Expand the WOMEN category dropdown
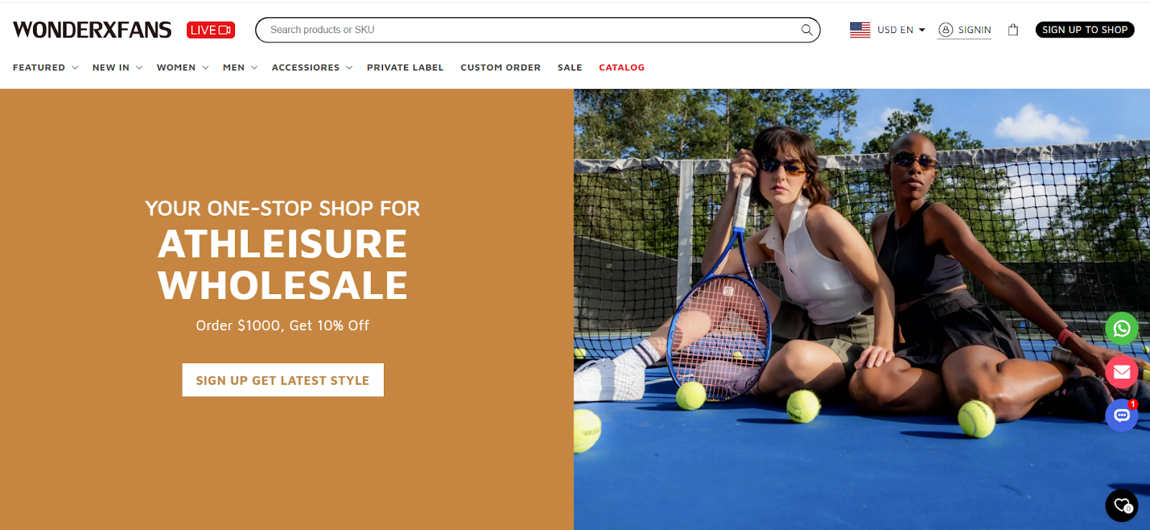Viewport: 1150px width, 530px height. pos(183,68)
